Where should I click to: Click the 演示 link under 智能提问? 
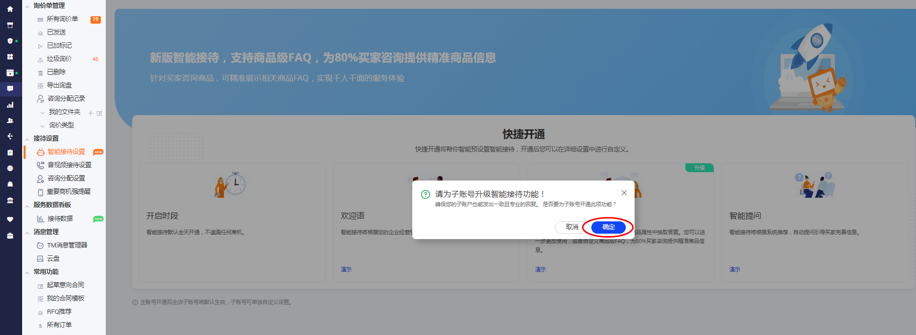pos(734,270)
